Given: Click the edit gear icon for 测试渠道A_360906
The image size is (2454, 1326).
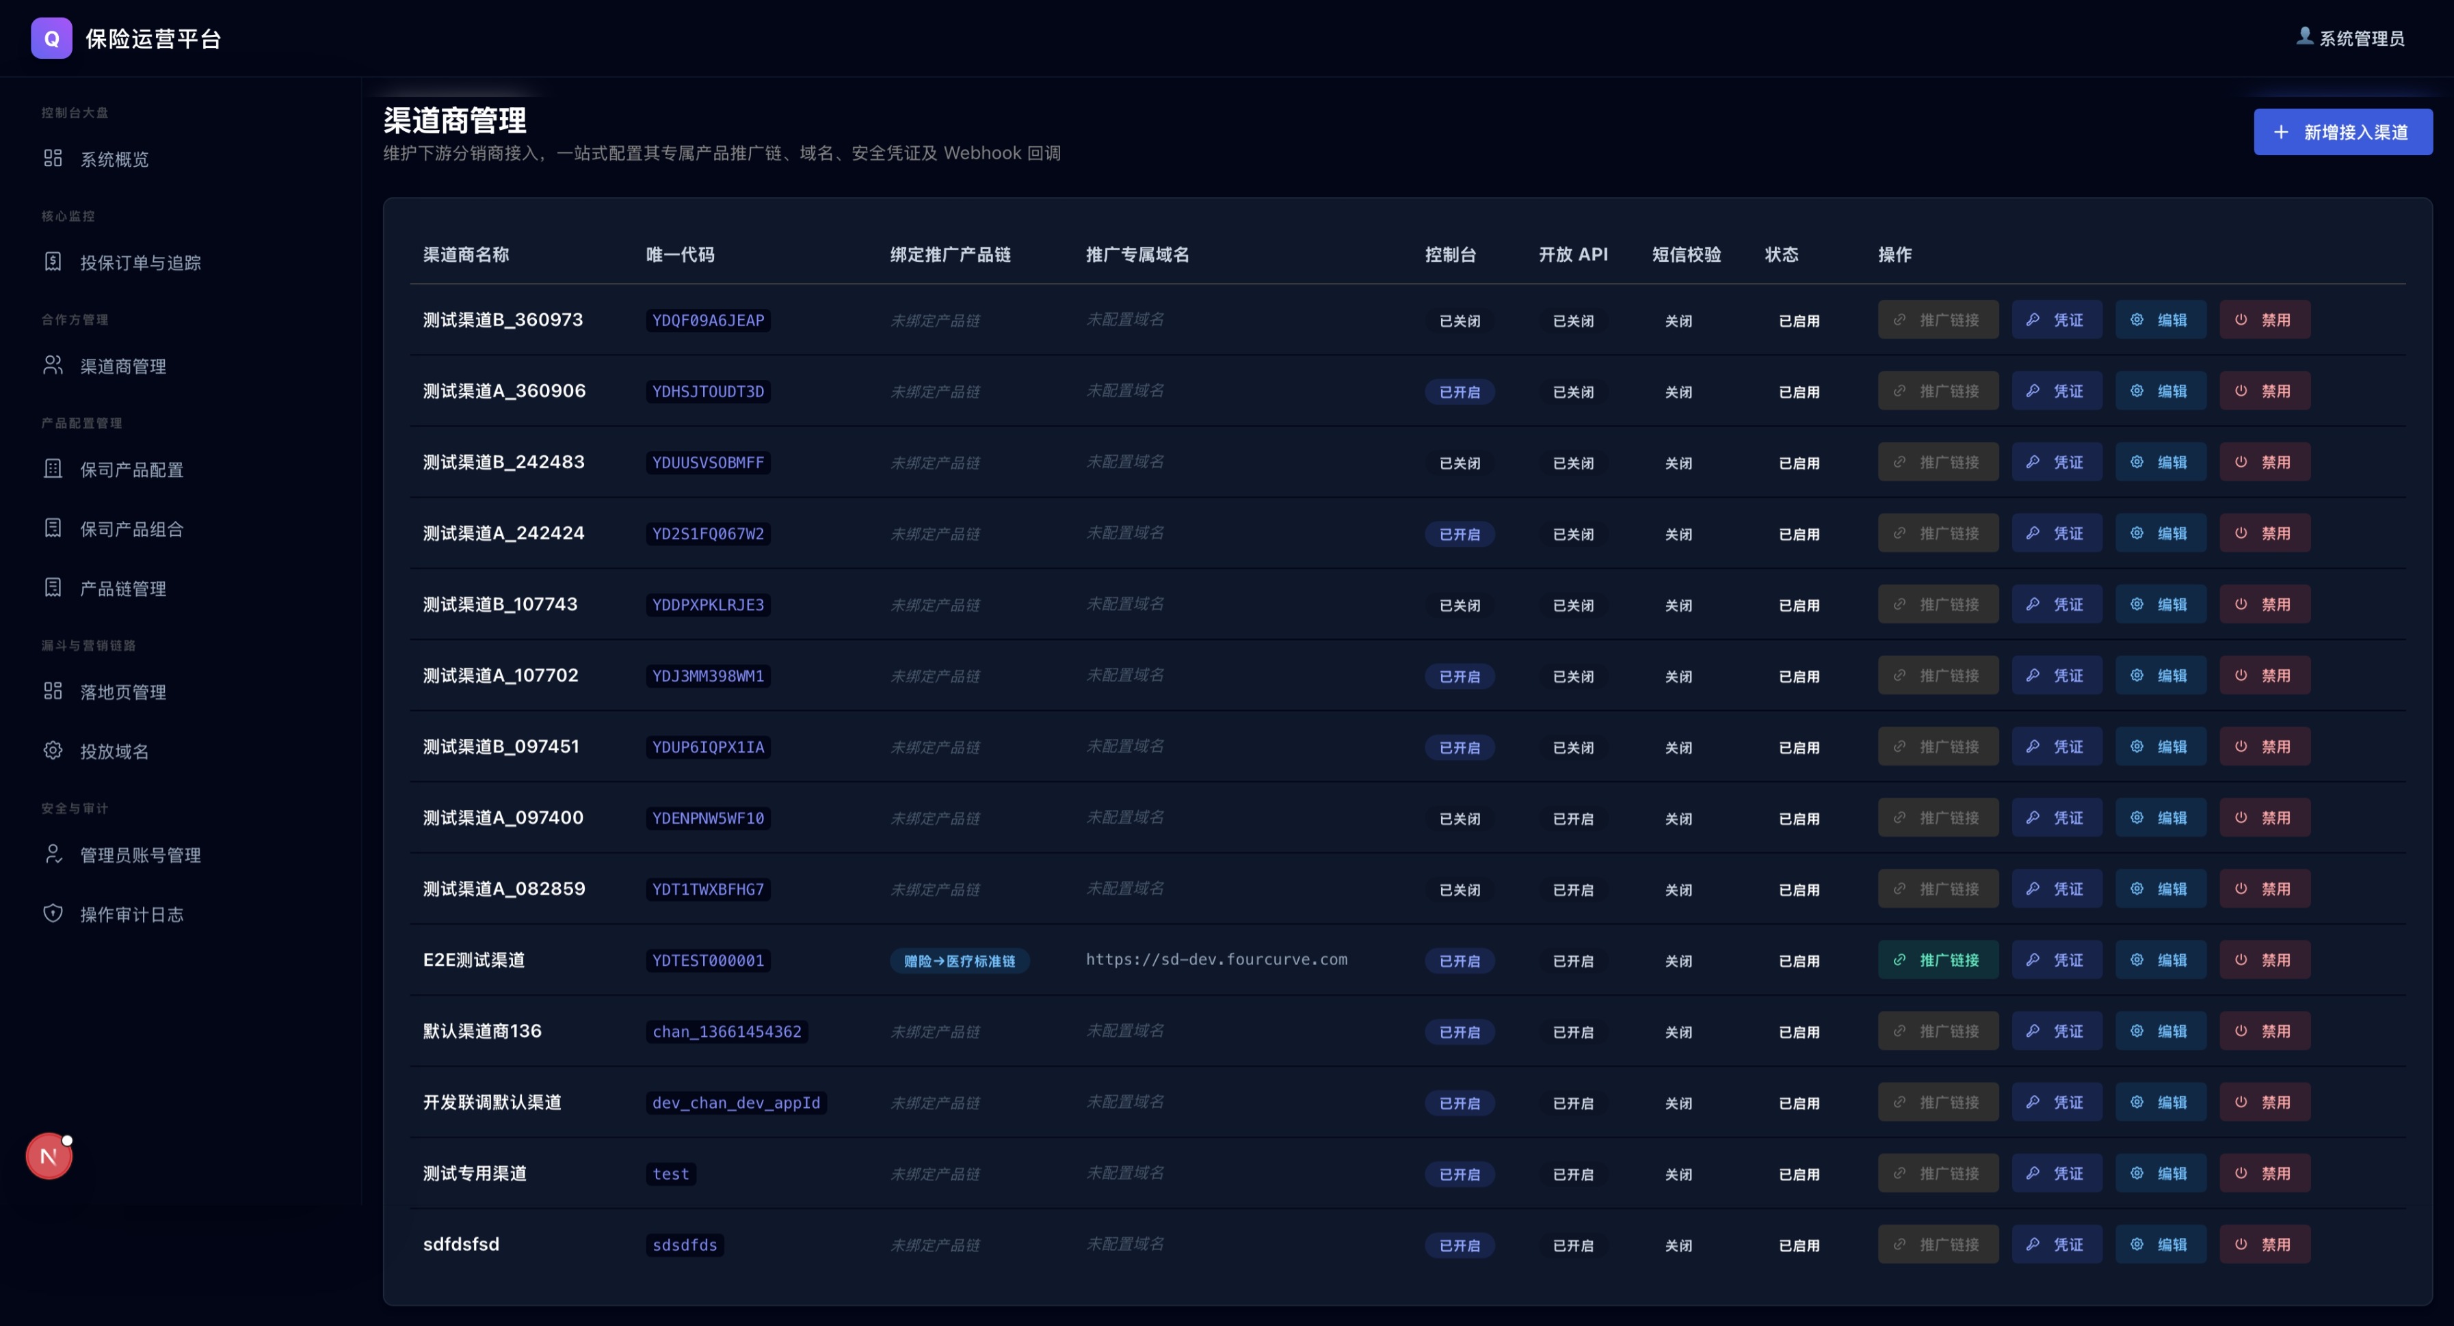Looking at the screenshot, I should [2137, 391].
